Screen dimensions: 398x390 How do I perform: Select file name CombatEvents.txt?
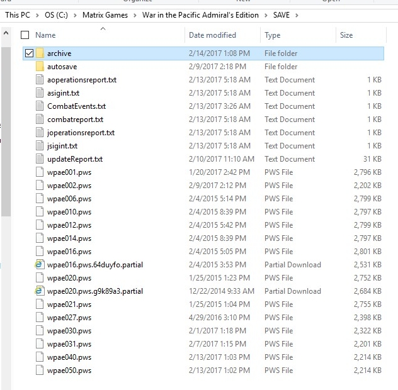pyautogui.click(x=76, y=106)
